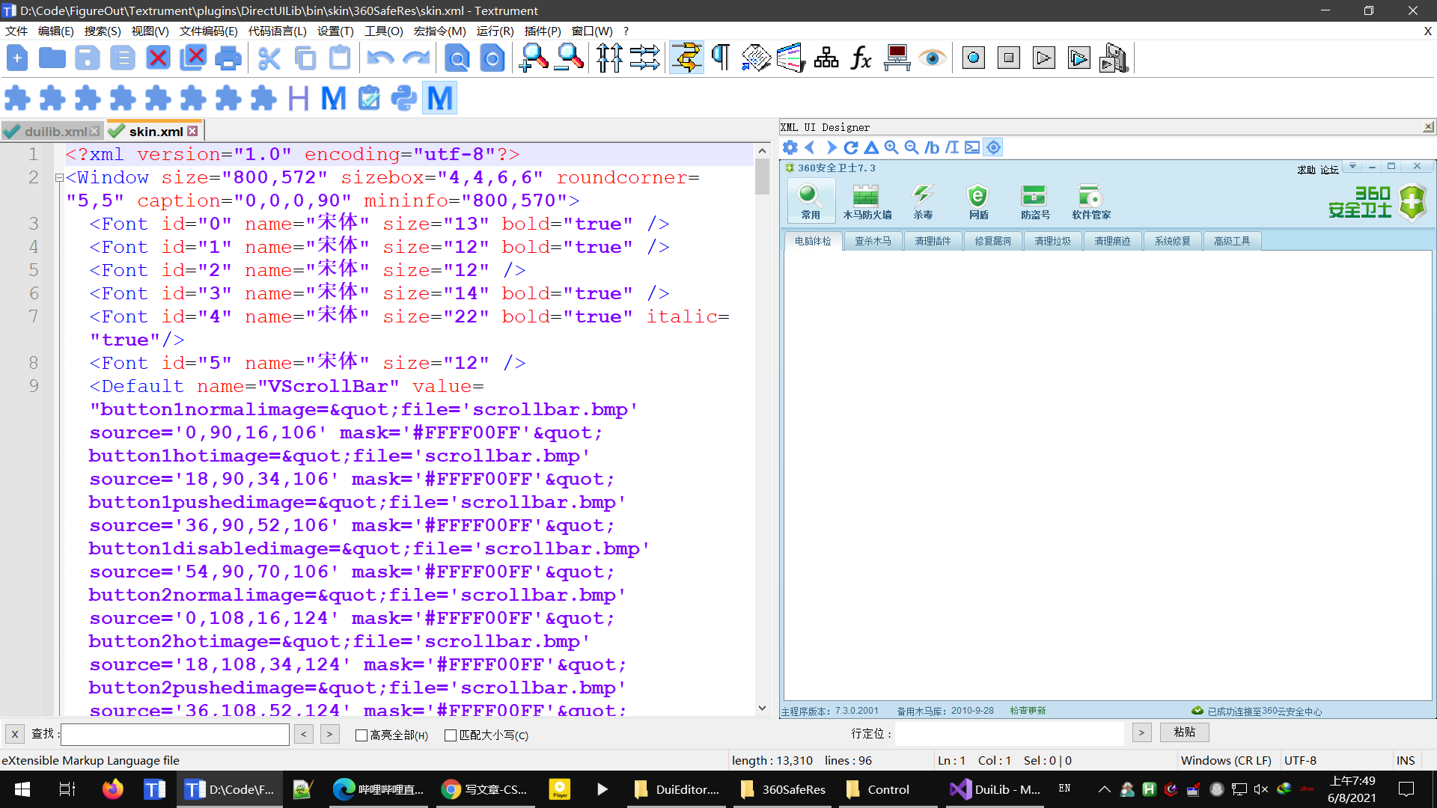The image size is (1437, 808).
Task: Open XML UI Designer settings gear
Action: tap(790, 147)
